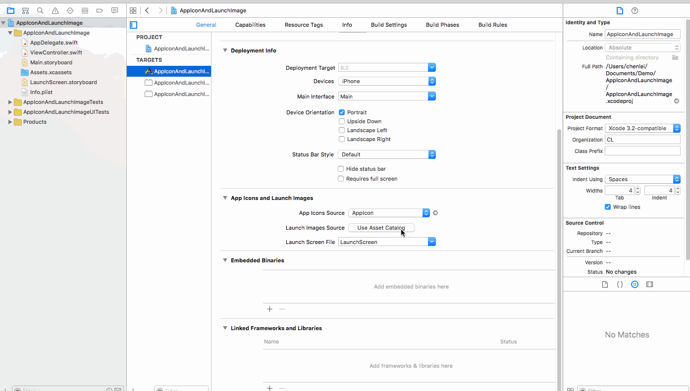Image resolution: width=690 pixels, height=391 pixels.
Task: Choose containing directory folder icon
Action: (675, 57)
